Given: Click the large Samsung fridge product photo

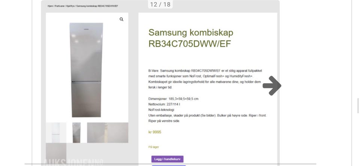Looking at the screenshot, I should (x=86, y=70).
